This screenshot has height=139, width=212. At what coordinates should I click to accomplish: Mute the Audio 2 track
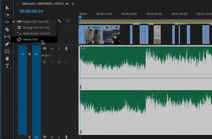pyautogui.click(x=52, y=137)
